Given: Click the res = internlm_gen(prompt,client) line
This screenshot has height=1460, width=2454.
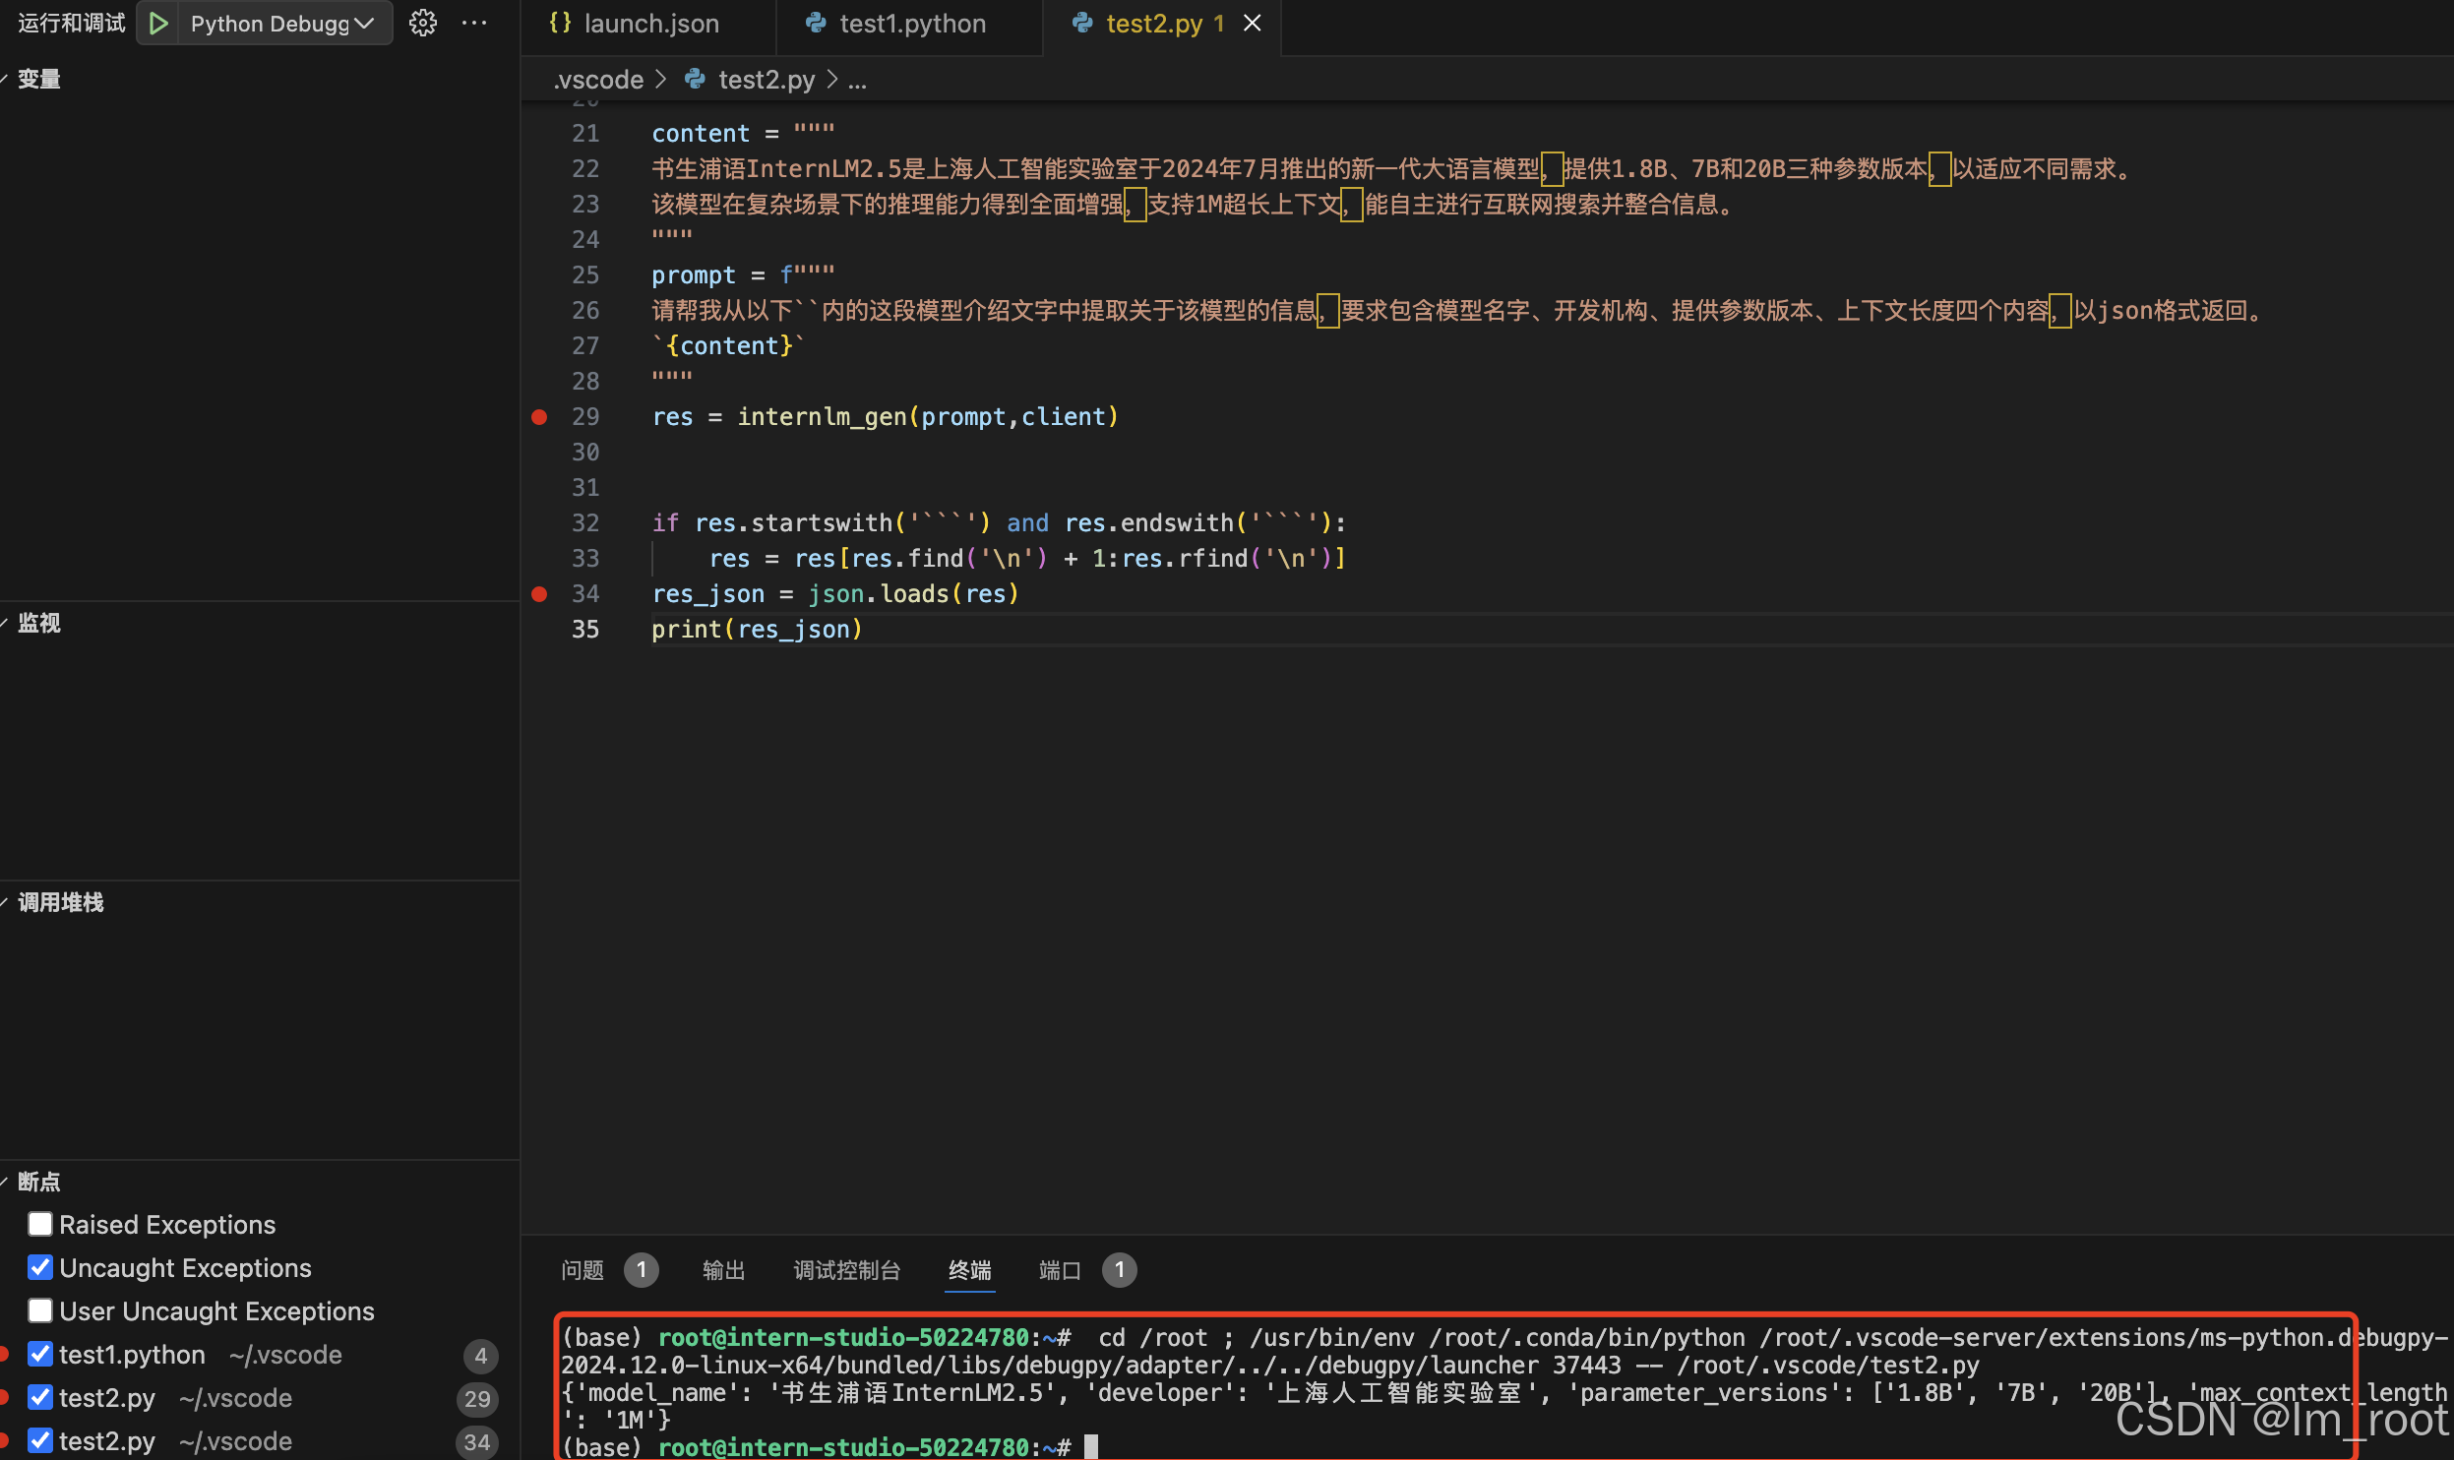Looking at the screenshot, I should (886, 416).
